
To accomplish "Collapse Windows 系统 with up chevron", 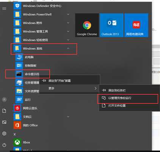I will [x=68, y=49].
